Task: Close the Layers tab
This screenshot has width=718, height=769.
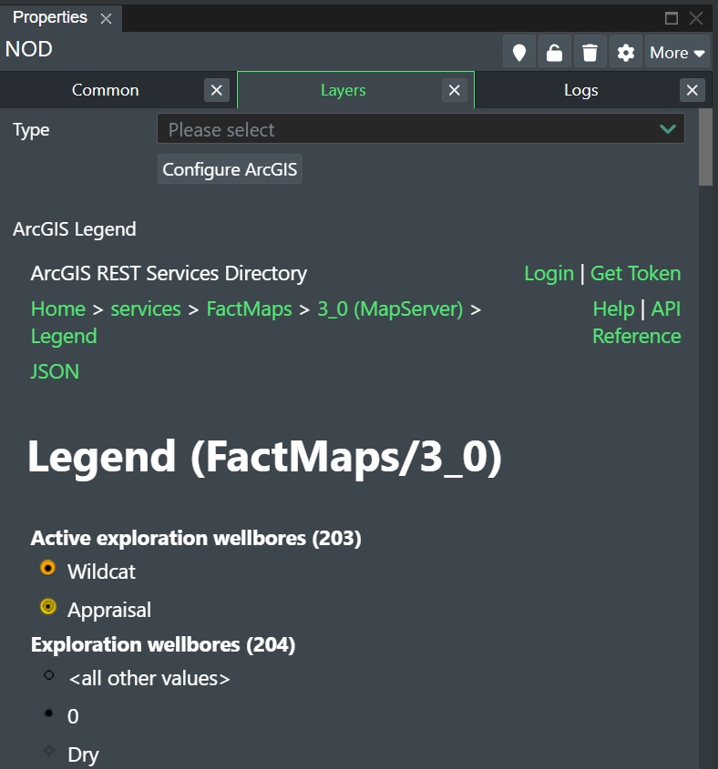Action: (x=455, y=90)
